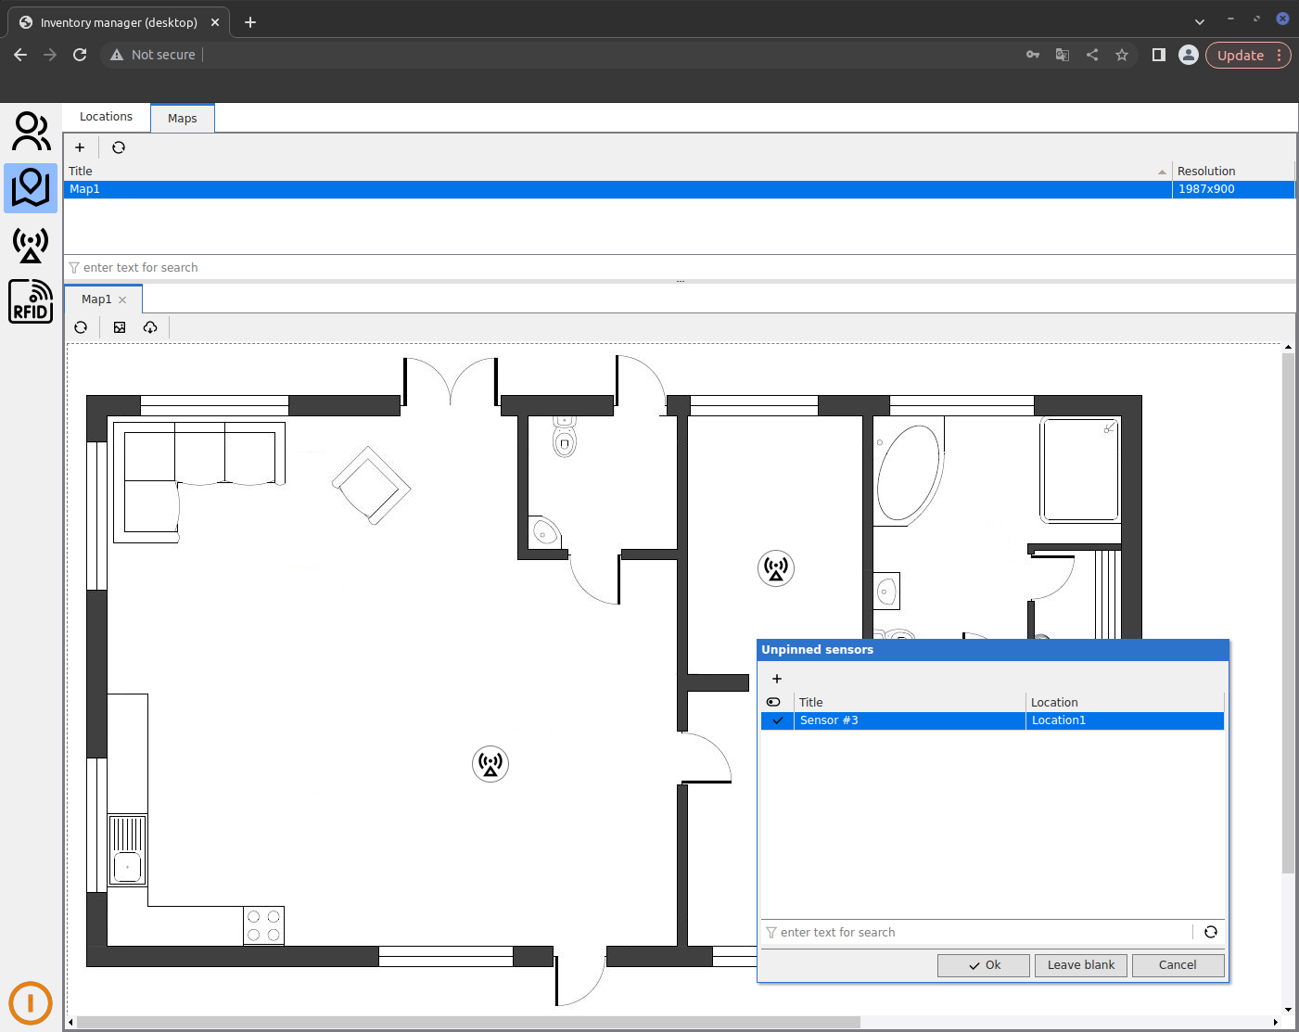Select the Sensor #3 row title
1299x1032 pixels.
tap(910, 720)
